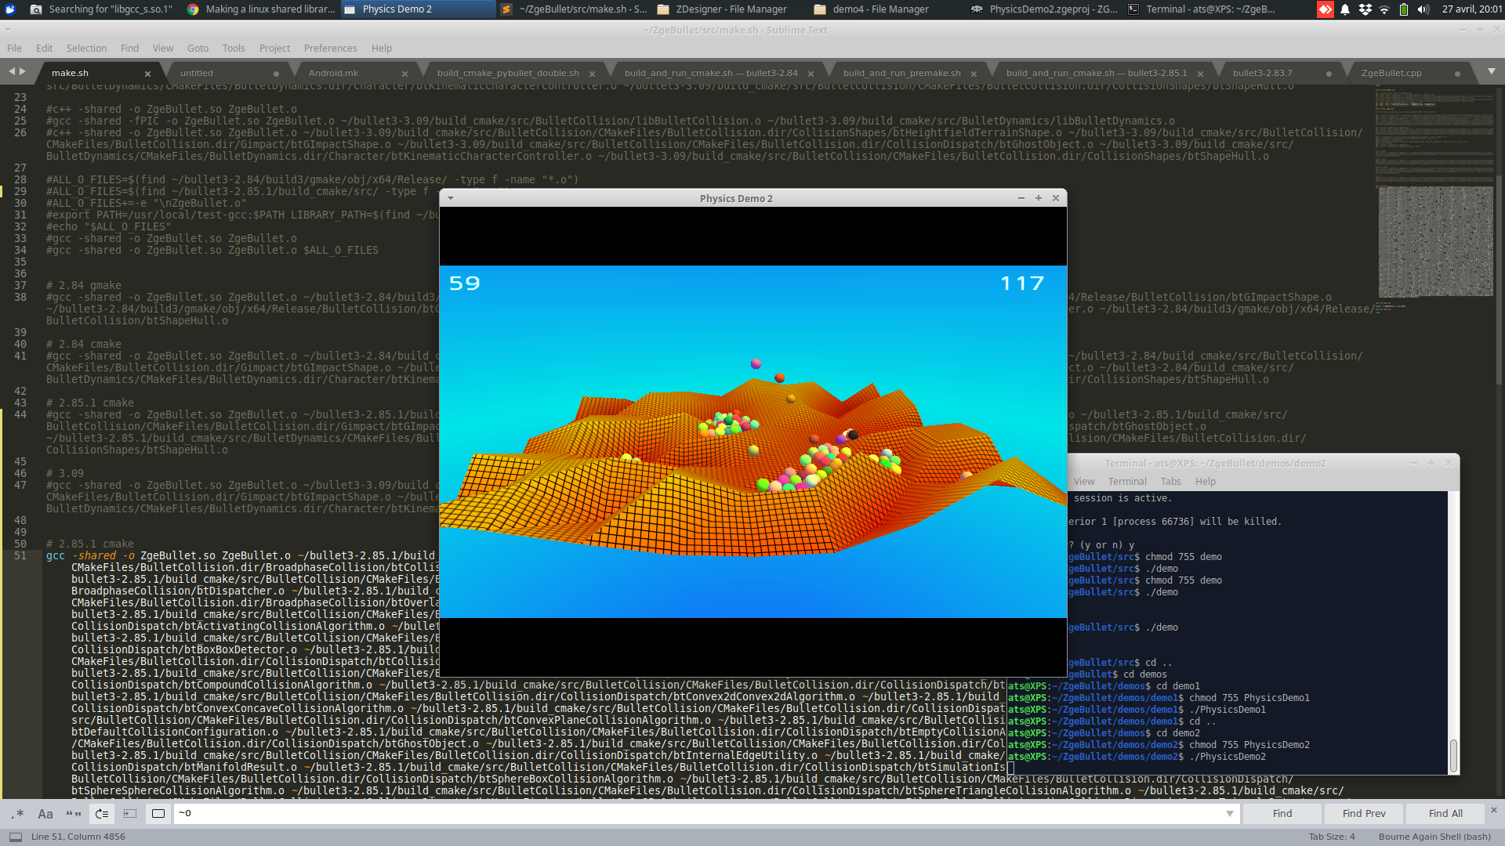Open the find history dropdown arrow
This screenshot has height=846, width=1505.
[1229, 814]
